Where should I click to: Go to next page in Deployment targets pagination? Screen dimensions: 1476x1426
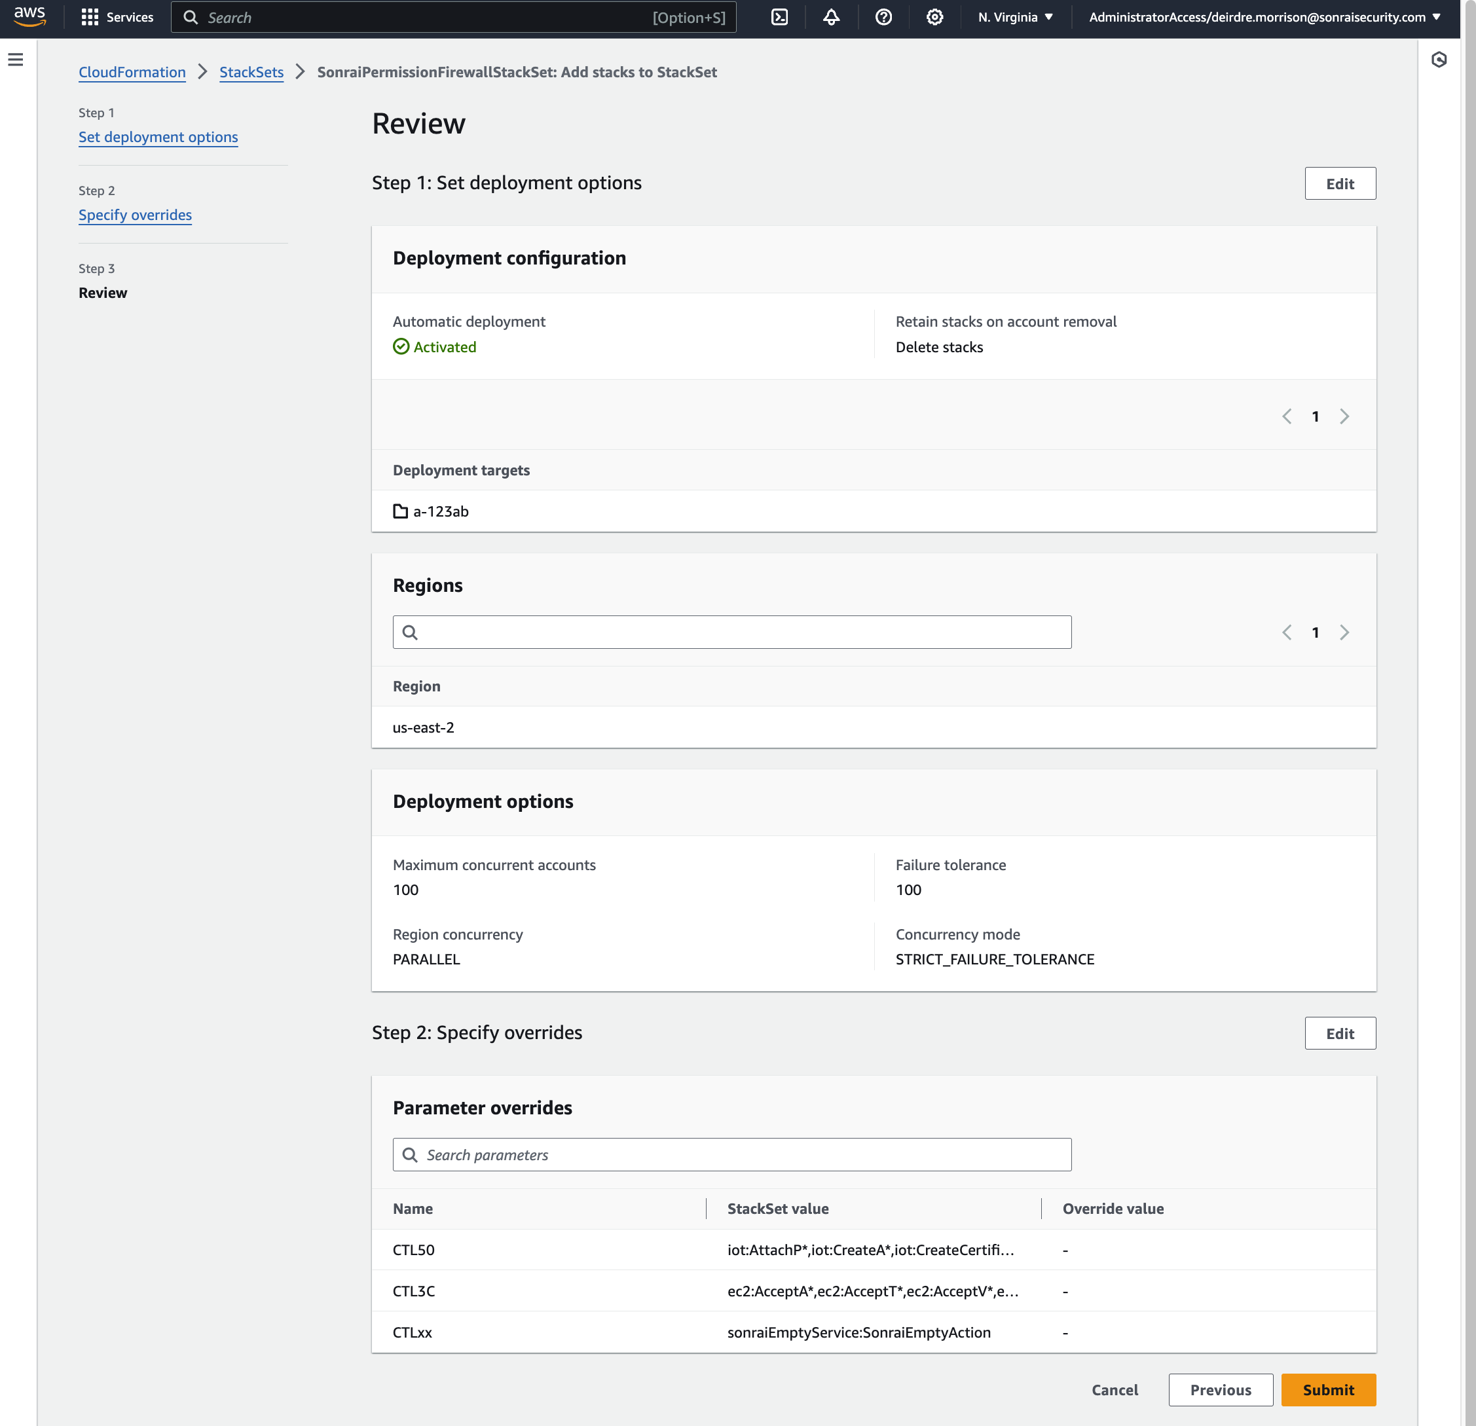(x=1344, y=416)
